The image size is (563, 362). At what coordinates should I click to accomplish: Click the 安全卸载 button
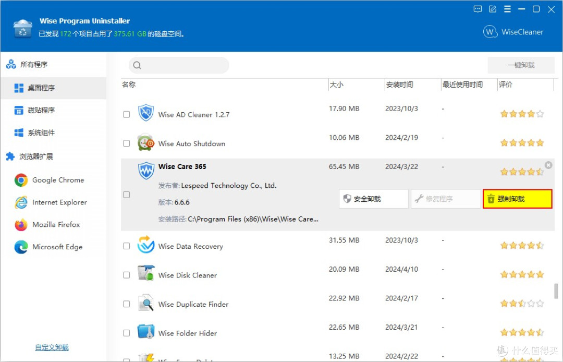coord(373,199)
